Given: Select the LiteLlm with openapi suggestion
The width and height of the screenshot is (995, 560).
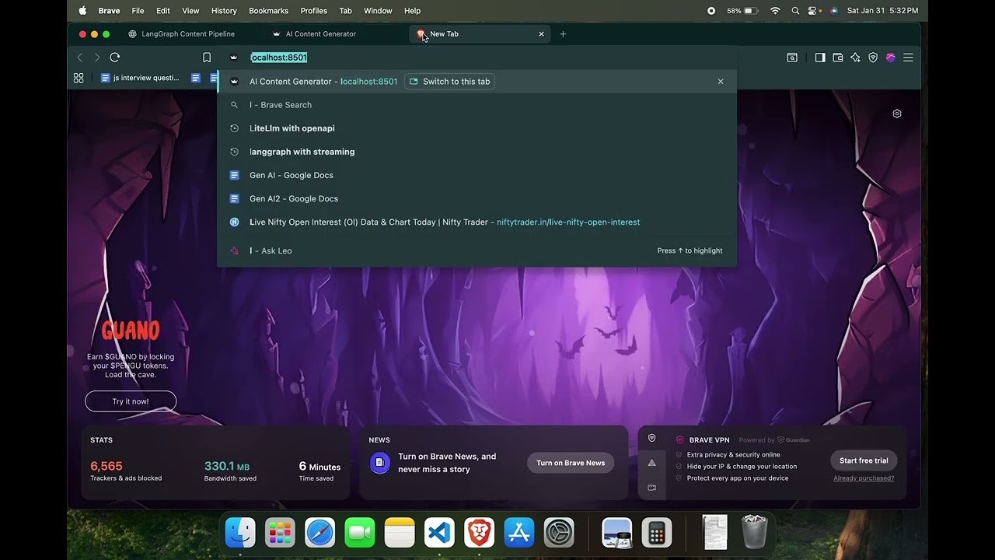Looking at the screenshot, I should pyautogui.click(x=477, y=128).
